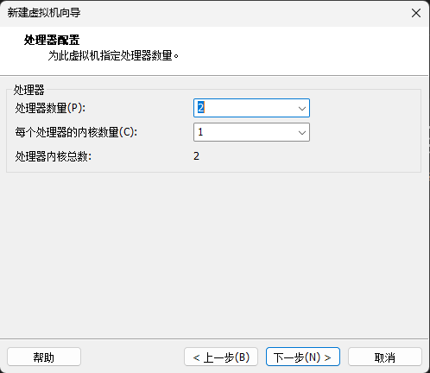430x373 pixels.
Task: Click the 新建虚拟机向导 window title
Action: point(44,13)
